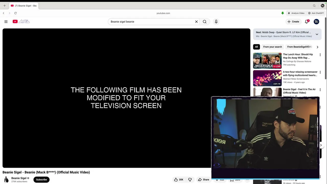The image size is (327, 184).
Task: Go back to previous page
Action: [x=4, y=13]
